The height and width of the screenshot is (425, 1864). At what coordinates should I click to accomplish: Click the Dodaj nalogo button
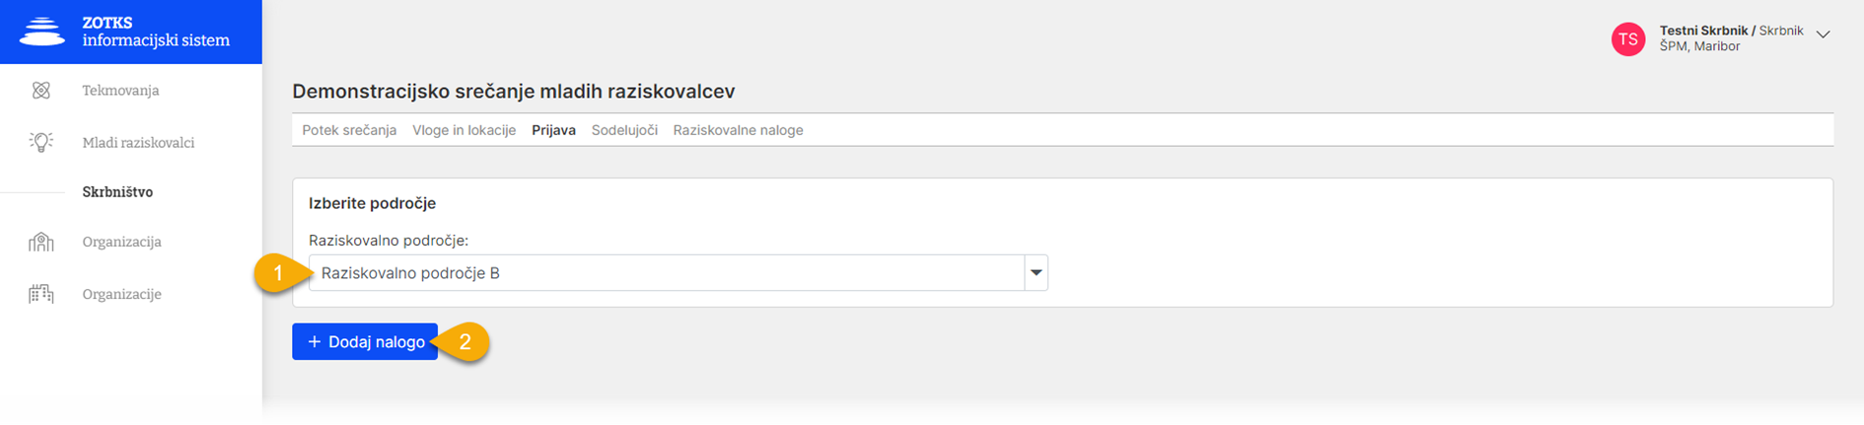[x=365, y=342]
